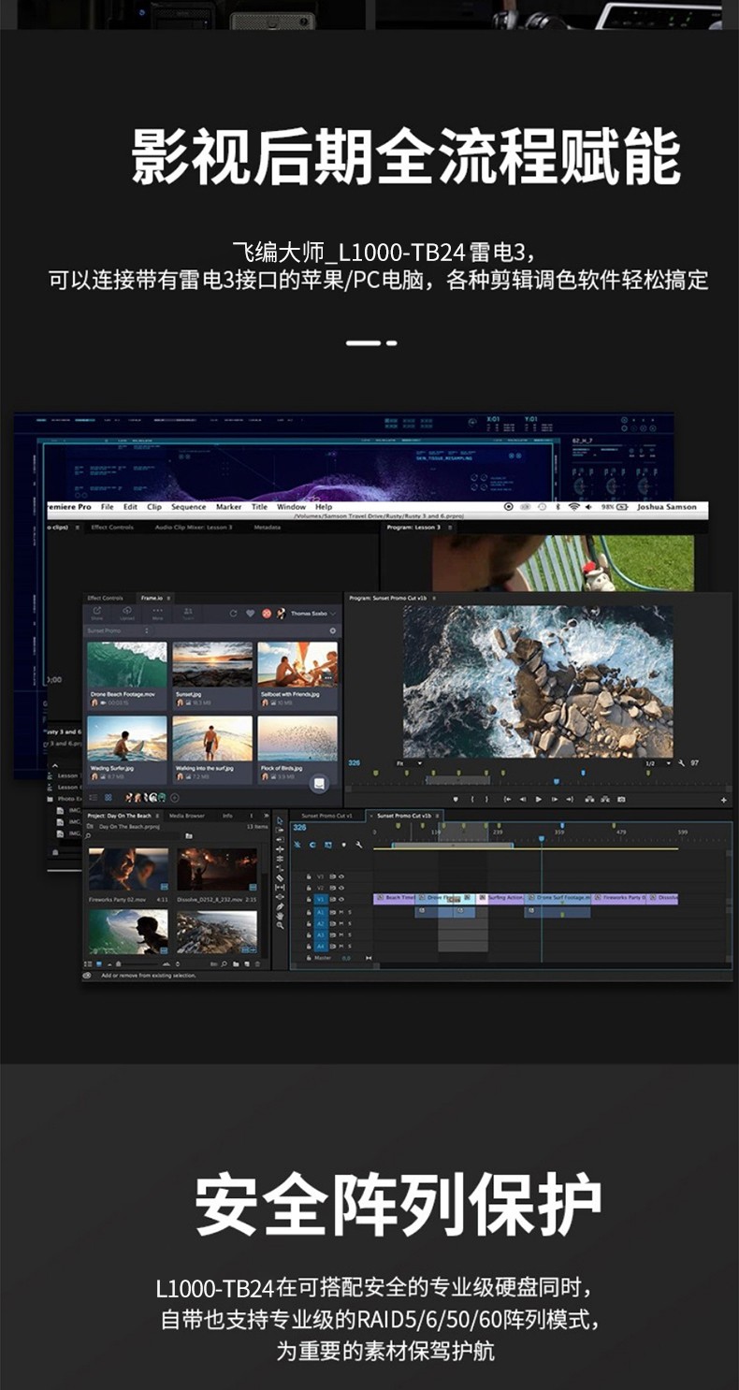
Task: Open the Fit zoom level dropdown
Action: tap(410, 763)
